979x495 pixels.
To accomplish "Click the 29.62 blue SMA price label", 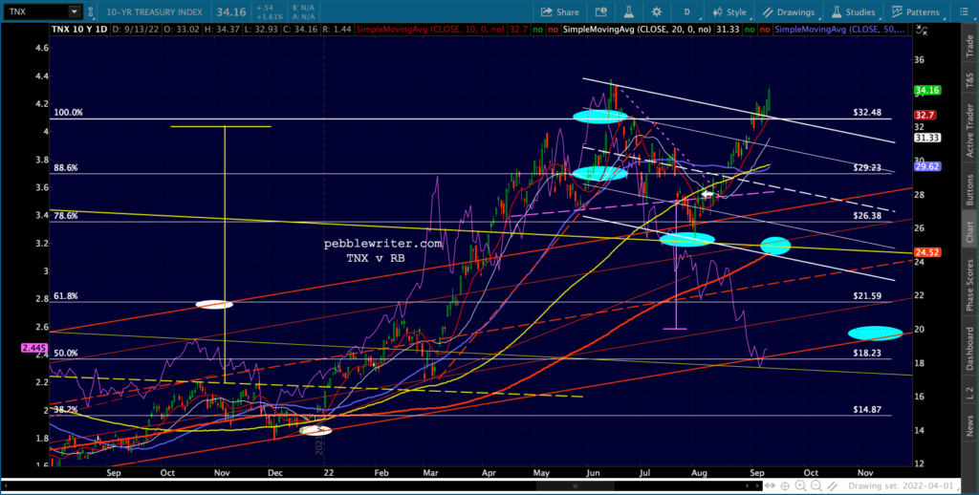I will (x=927, y=166).
